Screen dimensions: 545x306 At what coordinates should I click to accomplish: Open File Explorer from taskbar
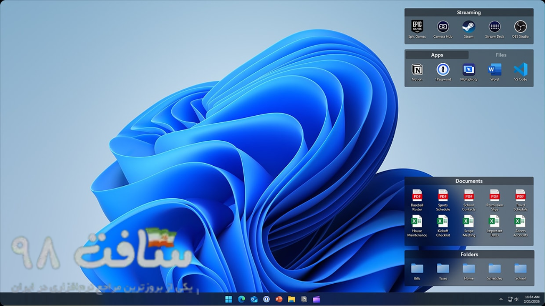[291, 299]
